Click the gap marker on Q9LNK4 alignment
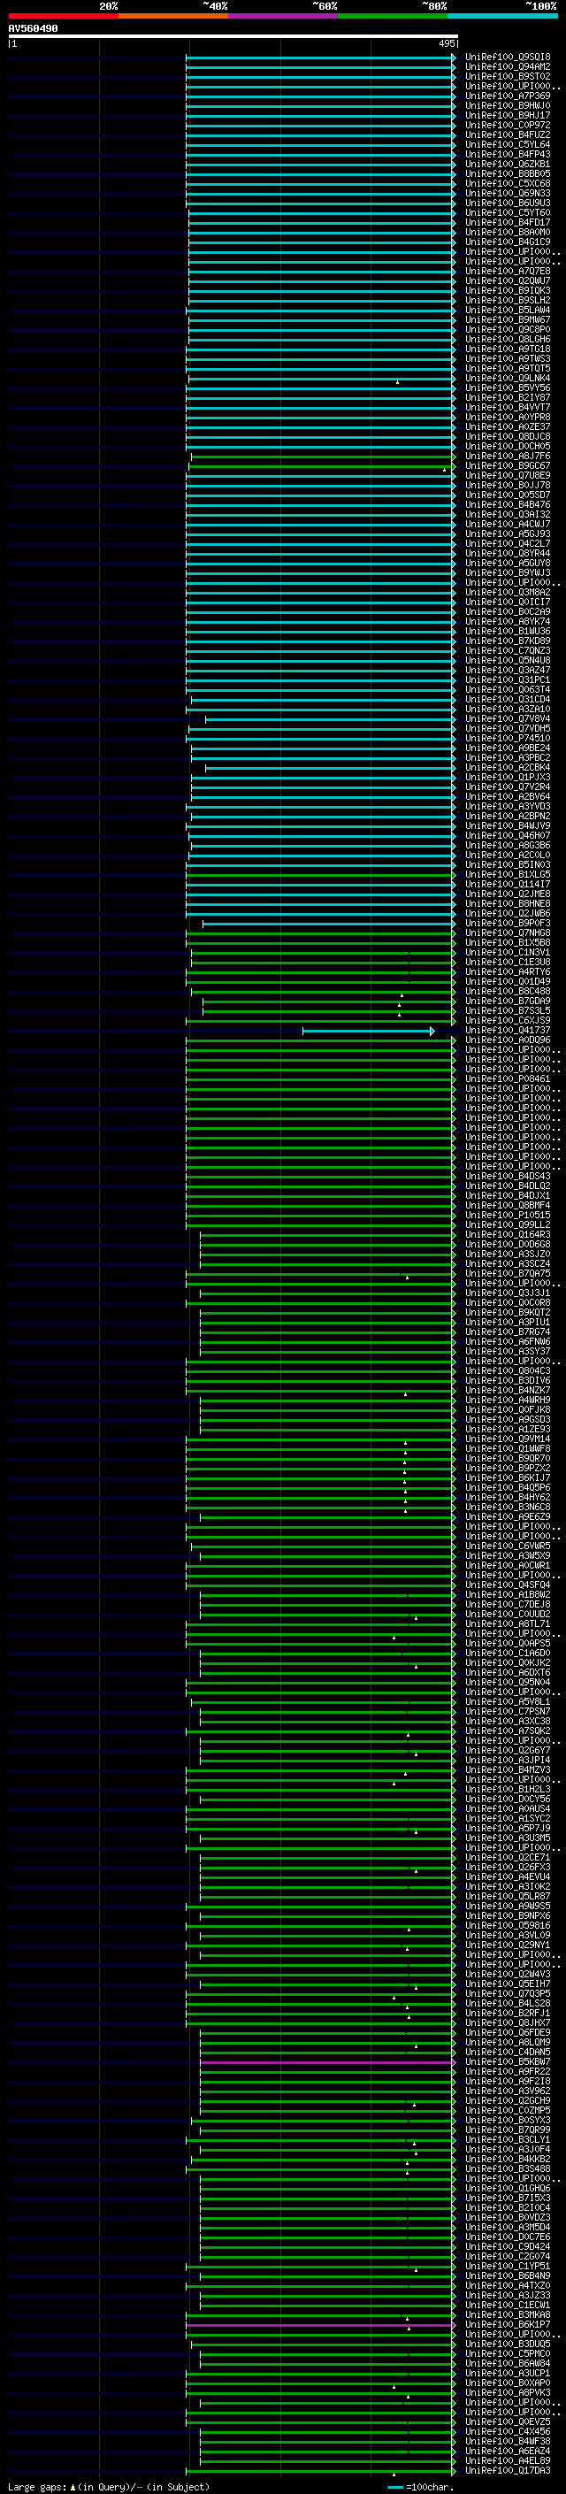This screenshot has height=2494, width=566. tap(397, 381)
